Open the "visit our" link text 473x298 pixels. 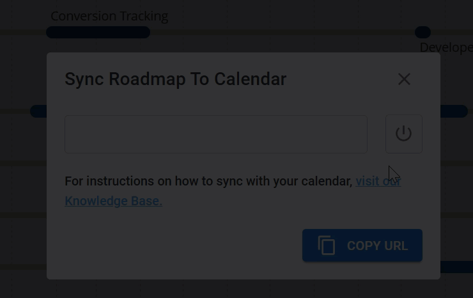pyautogui.click(x=378, y=181)
